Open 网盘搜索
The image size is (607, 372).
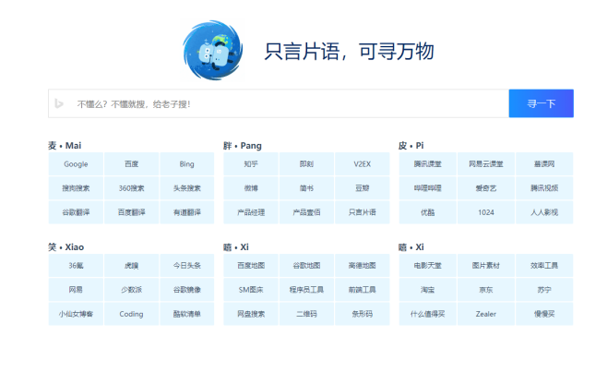coord(251,314)
